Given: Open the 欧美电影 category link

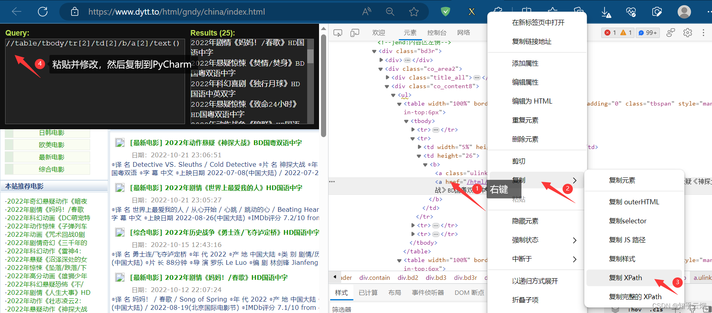Looking at the screenshot, I should pyautogui.click(x=51, y=145).
